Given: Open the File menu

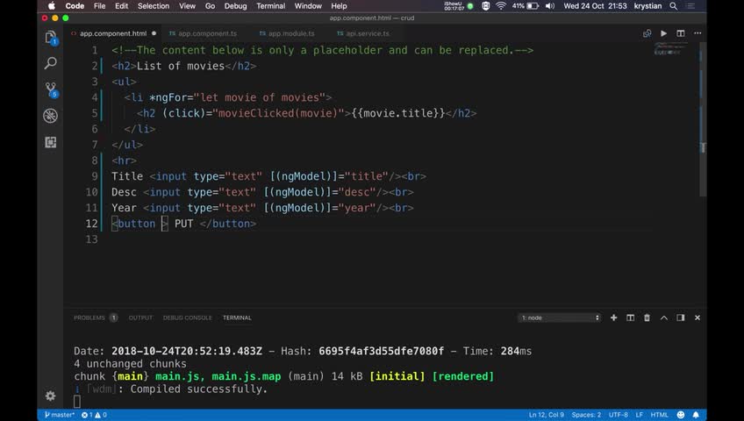Looking at the screenshot, I should click(100, 6).
